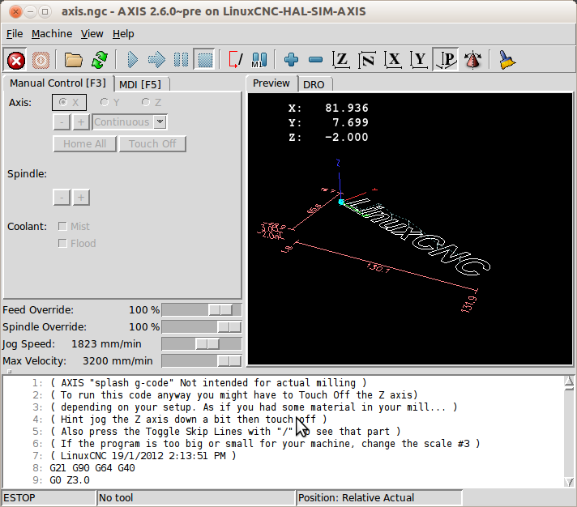Select the Z axis radio button

(152, 102)
